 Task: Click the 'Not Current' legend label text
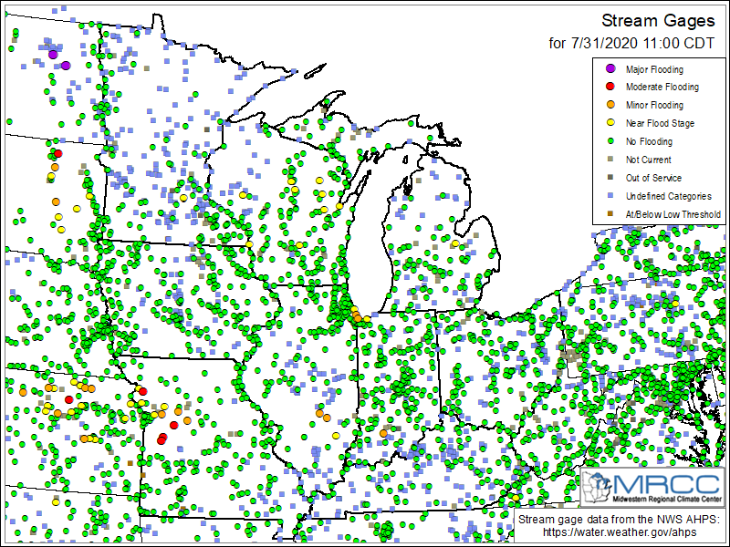(648, 160)
